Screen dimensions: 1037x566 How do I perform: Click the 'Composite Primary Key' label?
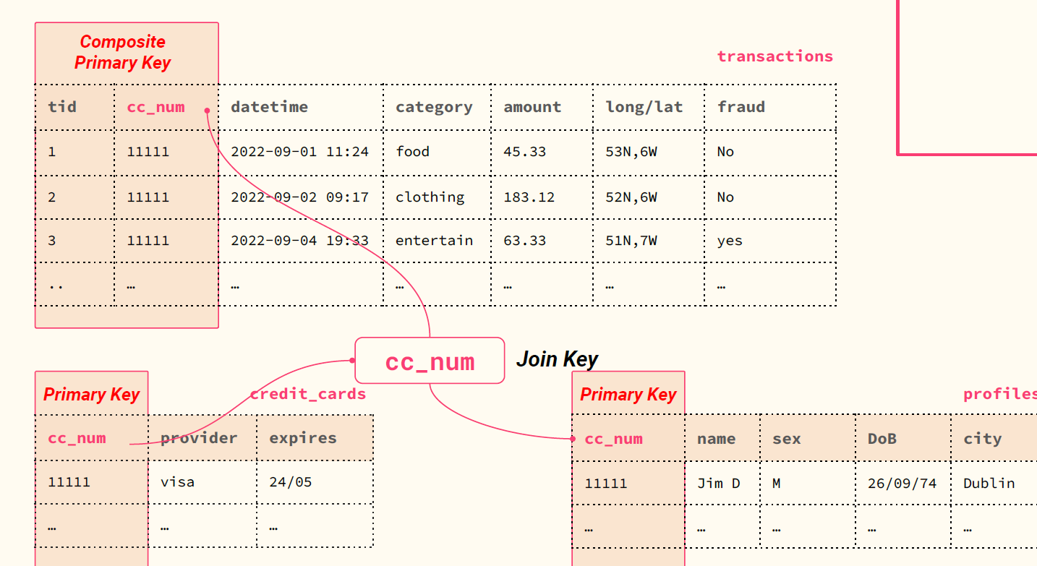click(123, 53)
